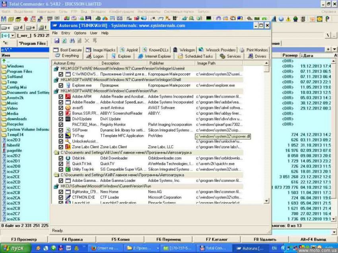Uncheck the Adobe Gamma entry checkbox
The width and height of the screenshot is (338, 253).
[61, 181]
